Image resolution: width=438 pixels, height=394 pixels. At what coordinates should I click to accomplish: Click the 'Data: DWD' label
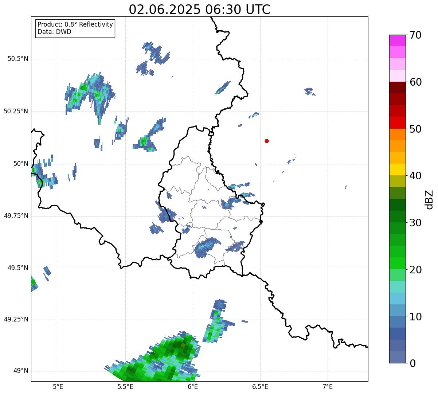pyautogui.click(x=54, y=32)
